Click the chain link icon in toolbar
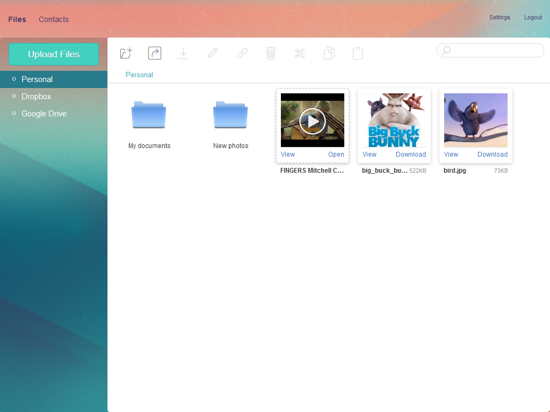Viewport: 550px width, 412px height. tap(242, 53)
